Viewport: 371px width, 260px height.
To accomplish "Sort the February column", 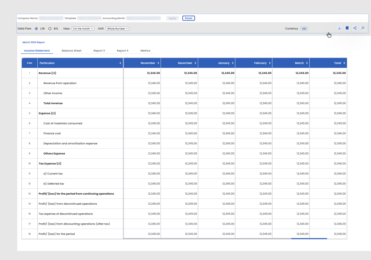I will [x=270, y=63].
